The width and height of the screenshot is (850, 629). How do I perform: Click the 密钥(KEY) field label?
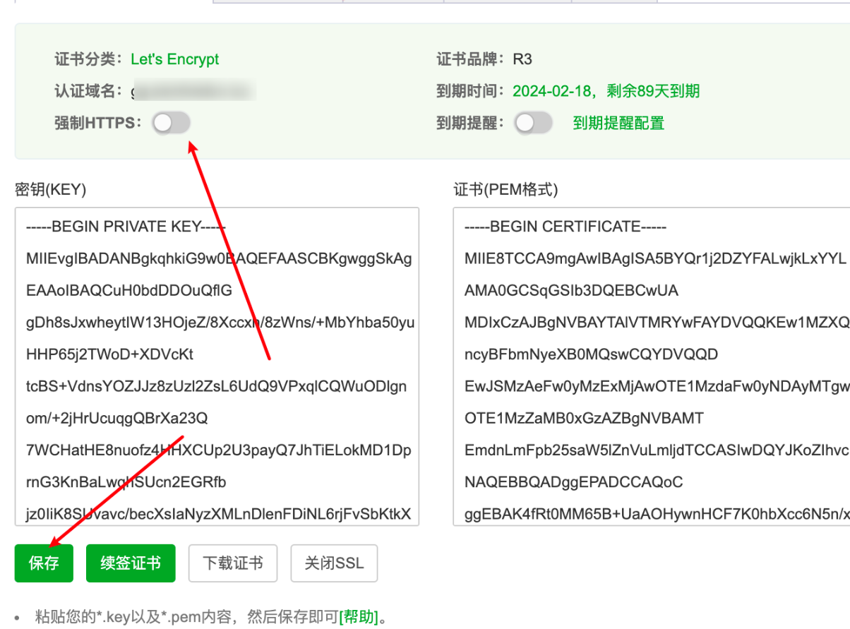(50, 189)
